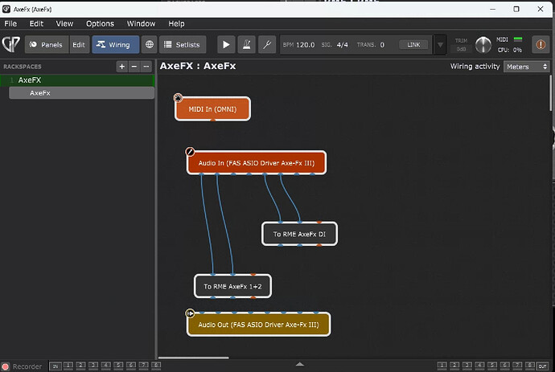
Task: Toggle output channel 8 meter
Action: pos(530,366)
